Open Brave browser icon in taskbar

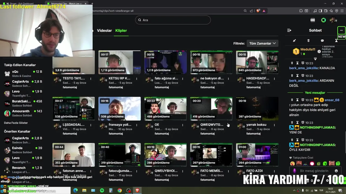click(x=137, y=190)
